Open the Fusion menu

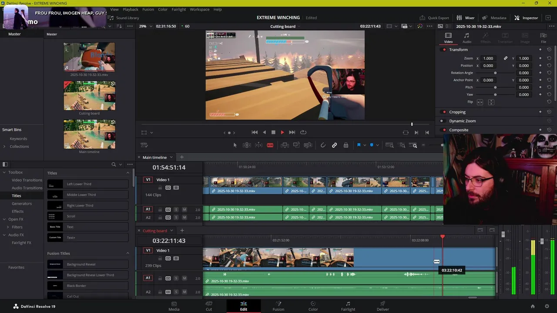[148, 9]
